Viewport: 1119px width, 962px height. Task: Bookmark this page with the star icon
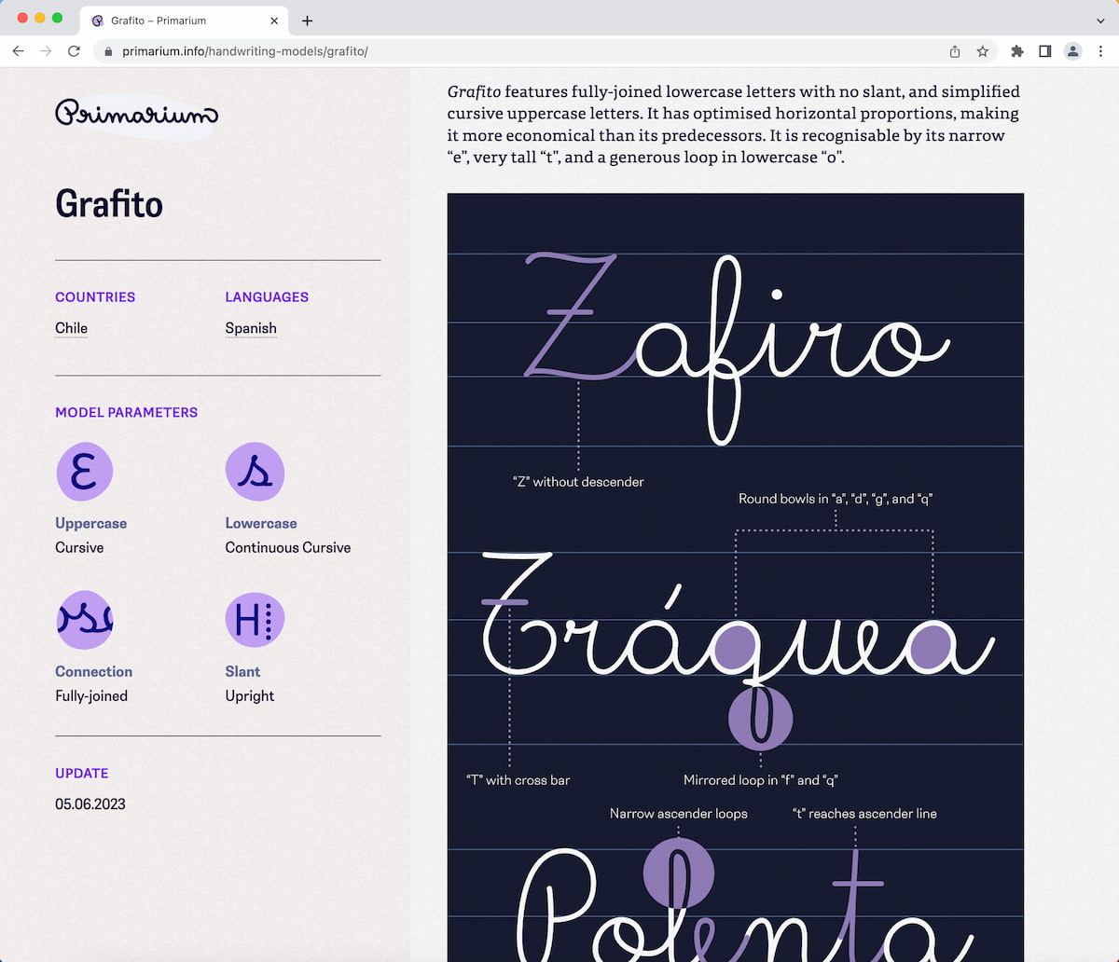[982, 51]
